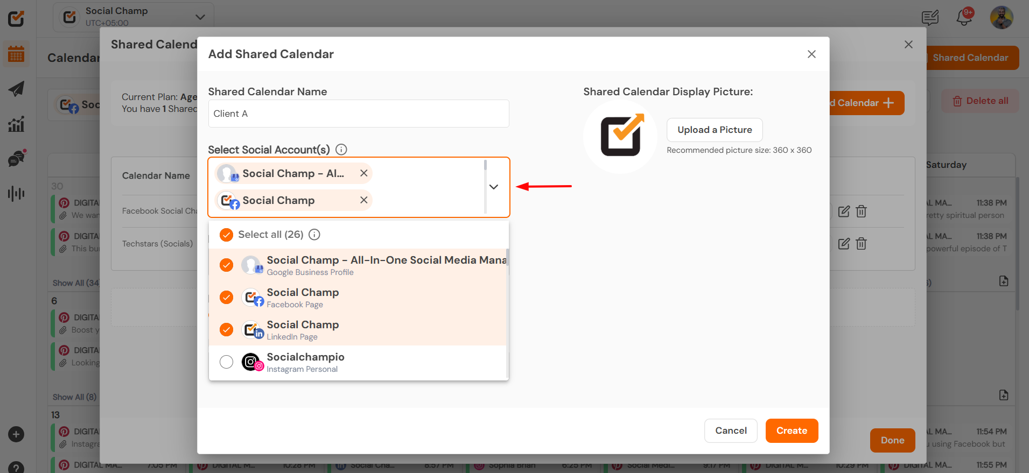Open the Engage chat bubbles icon
The image size is (1029, 473).
(16, 158)
